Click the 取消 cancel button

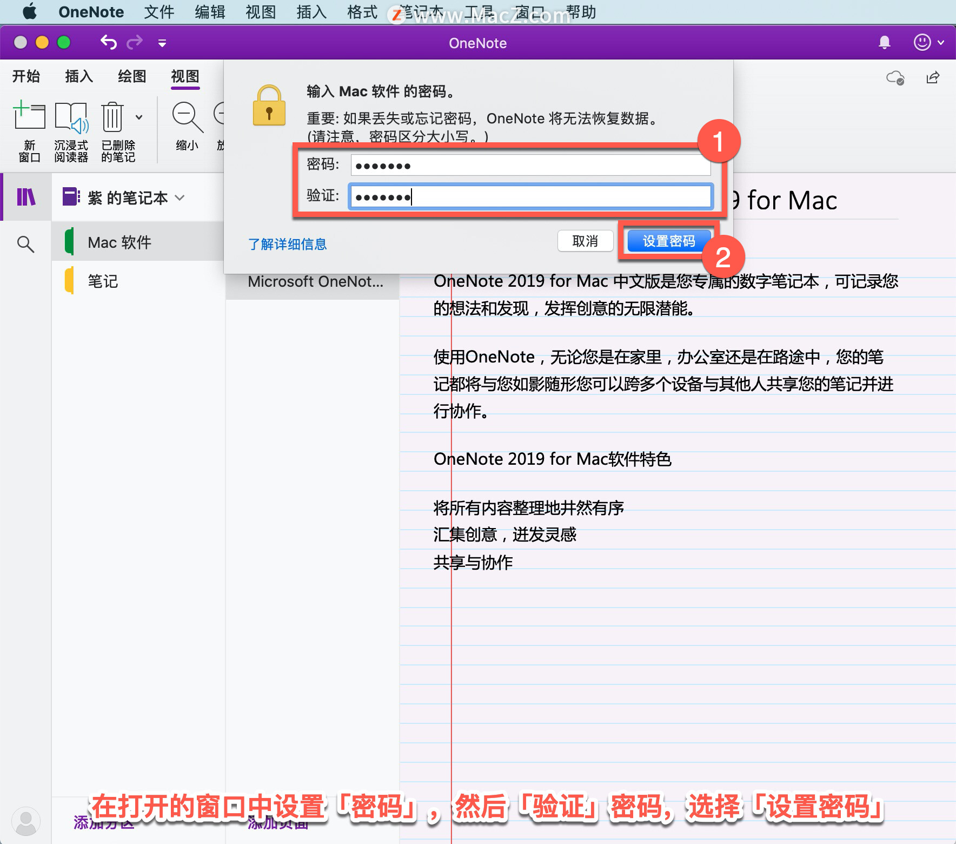[585, 241]
